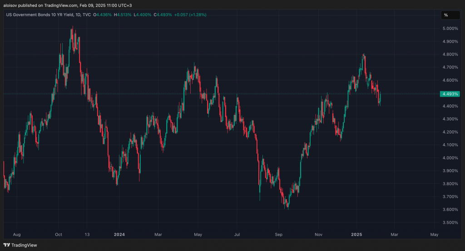Select the 2024 label on time axis
This screenshot has width=465, height=251.
tap(119, 235)
